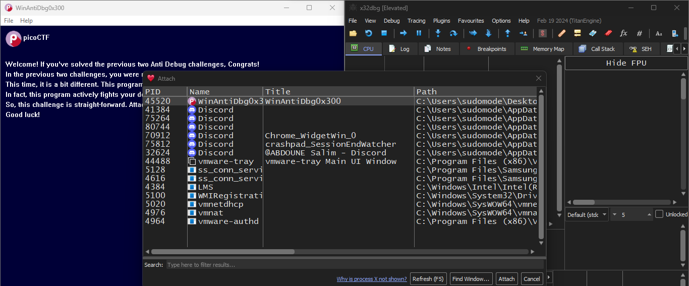The height and width of the screenshot is (286, 689).
Task: Toggle the Unlocked checkbox
Action: click(659, 214)
